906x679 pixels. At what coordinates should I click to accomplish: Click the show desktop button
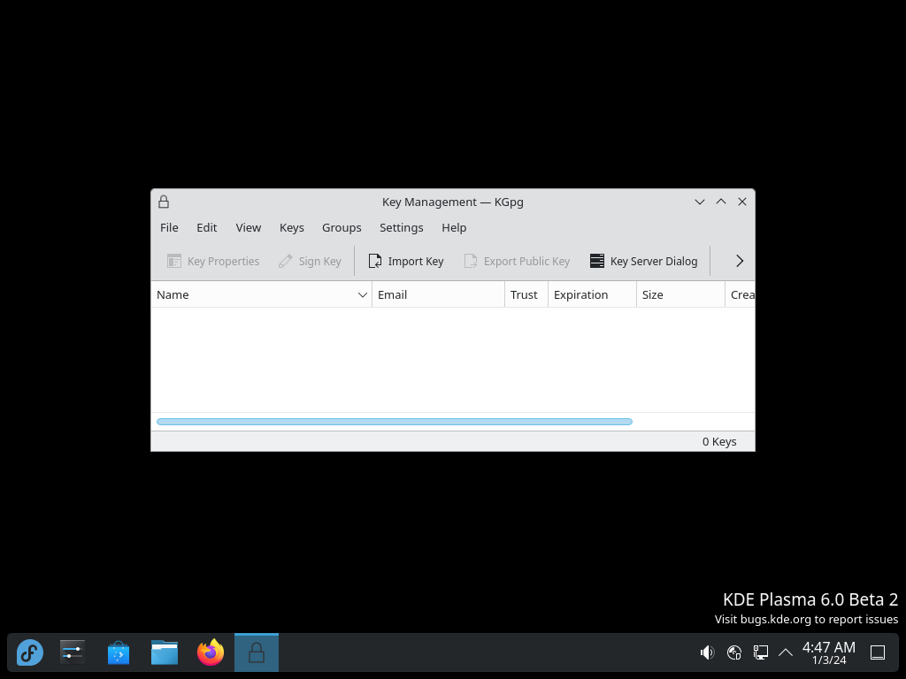pyautogui.click(x=878, y=652)
